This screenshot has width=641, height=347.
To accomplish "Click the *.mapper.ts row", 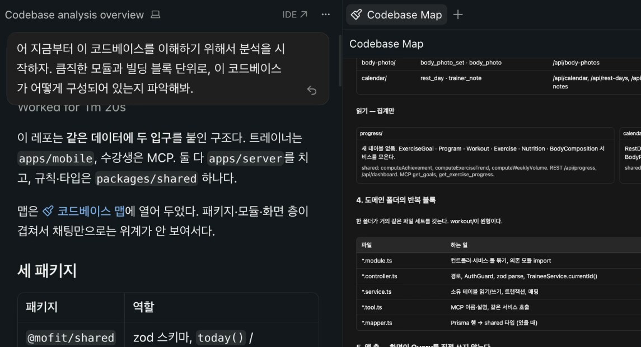I will click(x=499, y=322).
